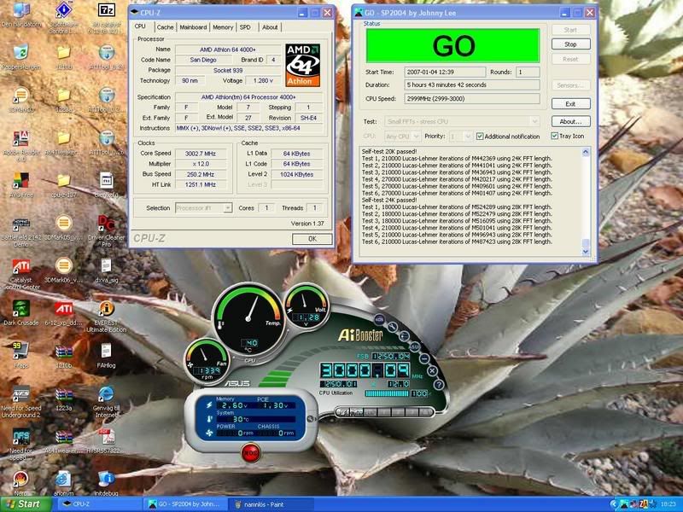Click the question mark help icon in AiBooster

(439, 385)
